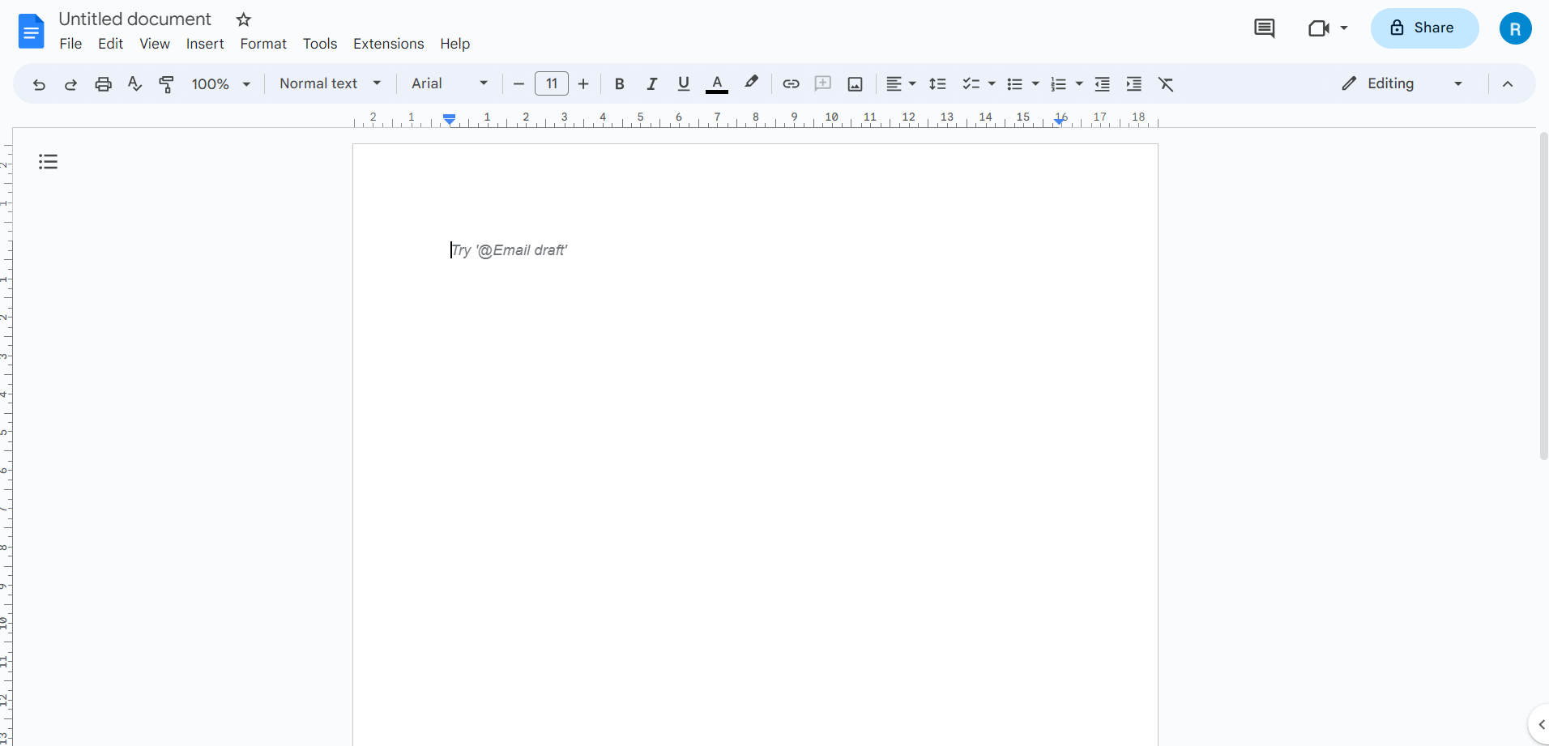The image size is (1549, 746).
Task: Add a comment
Action: [x=823, y=83]
